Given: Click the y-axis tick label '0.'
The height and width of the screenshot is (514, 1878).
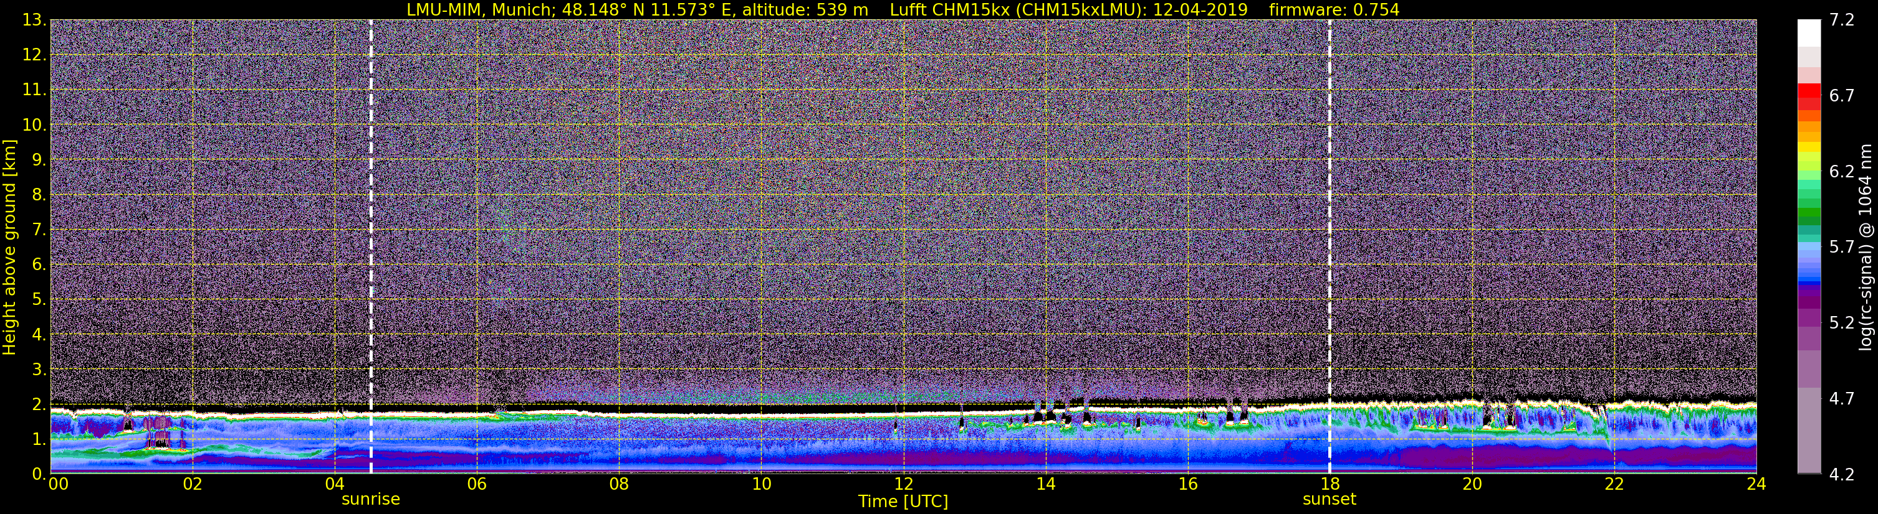Looking at the screenshot, I should [x=39, y=473].
